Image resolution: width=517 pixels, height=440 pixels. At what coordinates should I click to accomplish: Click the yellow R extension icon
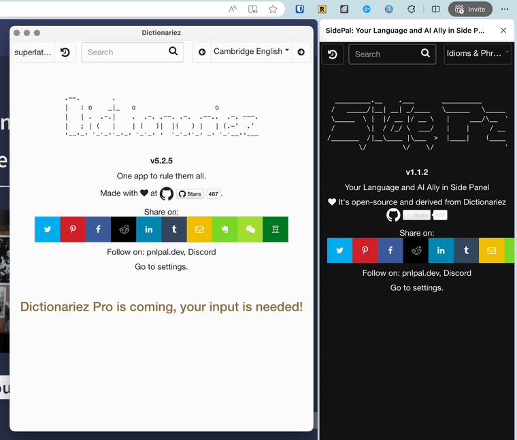322,10
